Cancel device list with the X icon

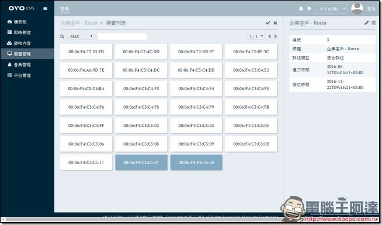point(275,23)
